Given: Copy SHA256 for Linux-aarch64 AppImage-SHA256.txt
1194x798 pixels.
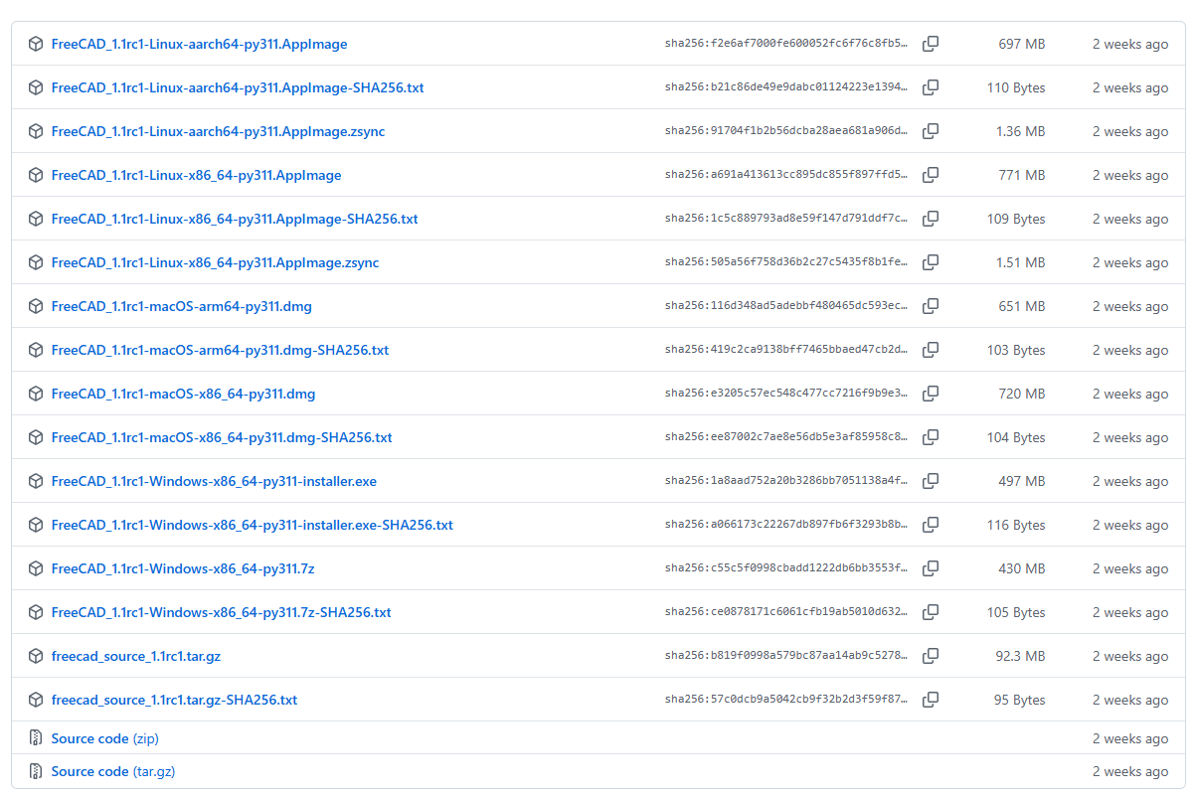Looking at the screenshot, I should (931, 87).
